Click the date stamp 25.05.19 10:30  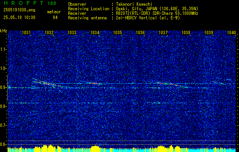click(x=19, y=17)
